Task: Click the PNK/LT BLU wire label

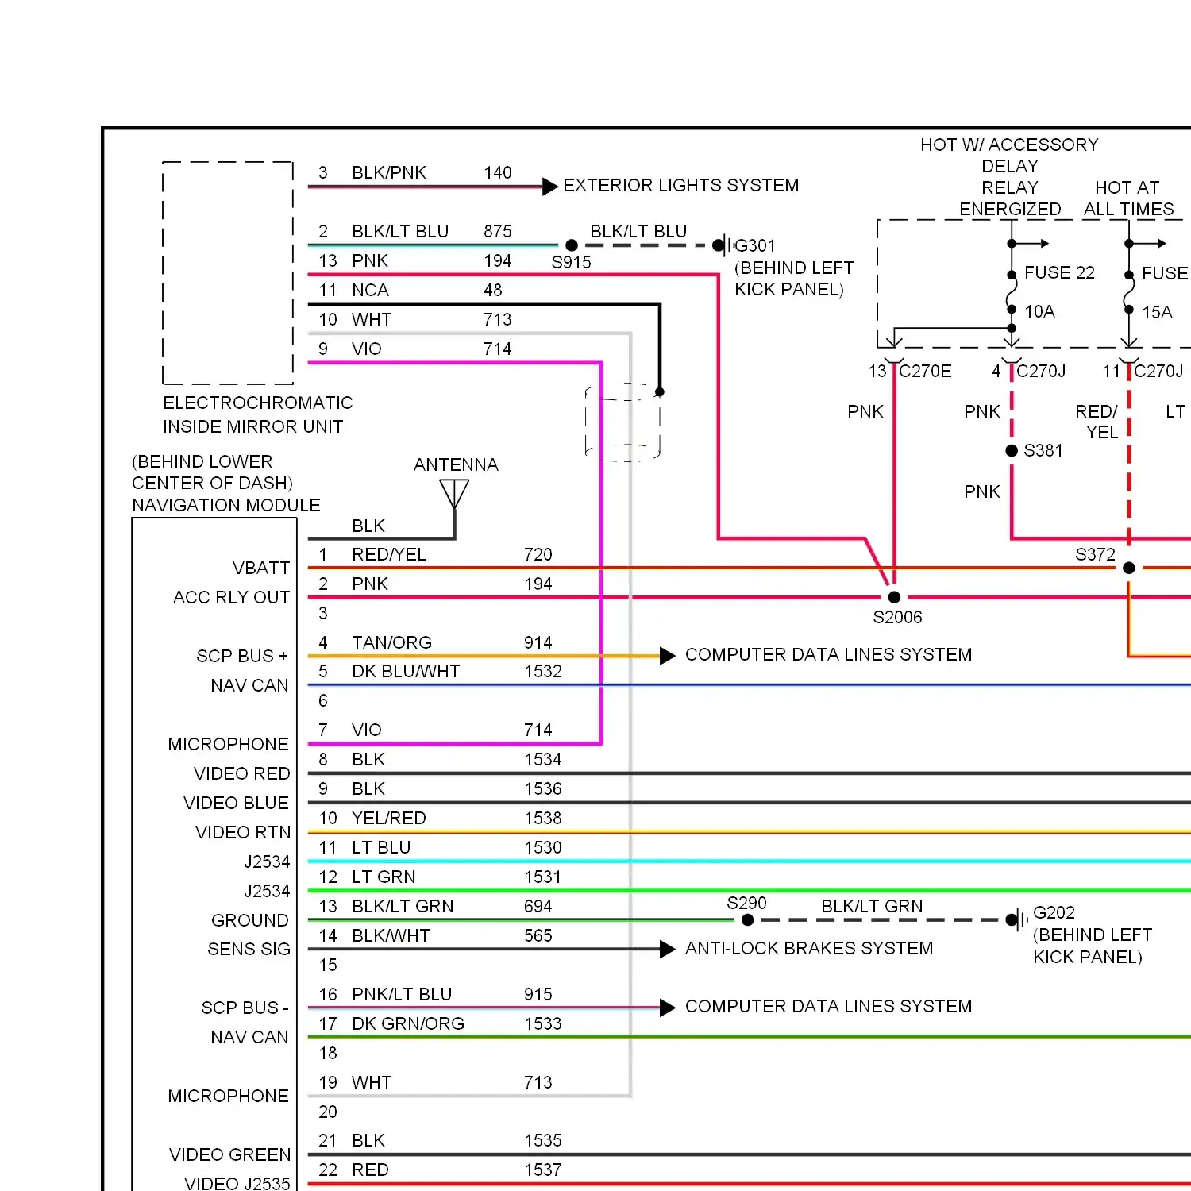Action: point(402,994)
